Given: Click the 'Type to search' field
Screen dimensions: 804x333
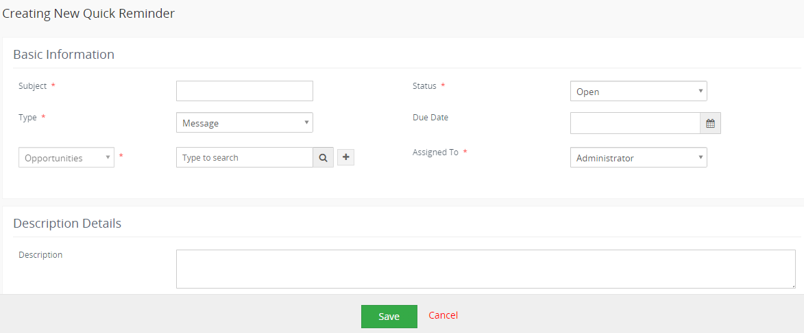Looking at the screenshot, I should (244, 157).
